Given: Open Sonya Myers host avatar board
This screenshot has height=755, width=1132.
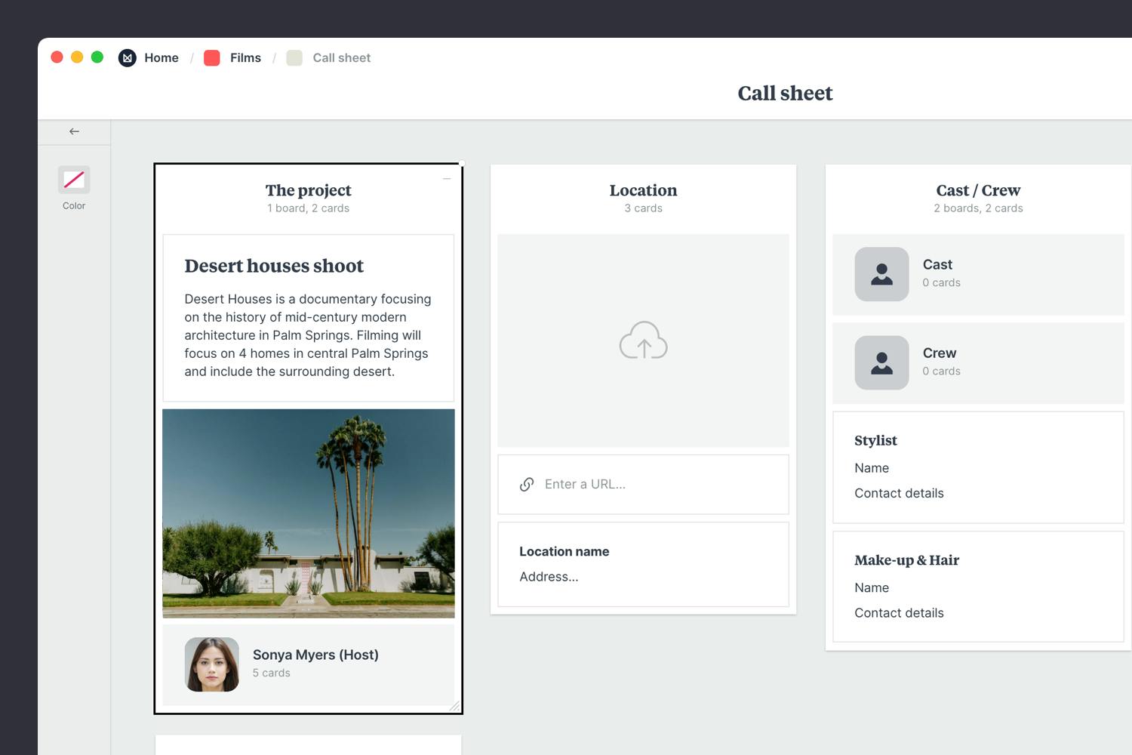Looking at the screenshot, I should [x=212, y=664].
